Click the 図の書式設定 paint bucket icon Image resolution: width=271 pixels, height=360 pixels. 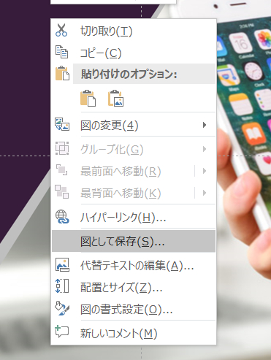(x=62, y=308)
